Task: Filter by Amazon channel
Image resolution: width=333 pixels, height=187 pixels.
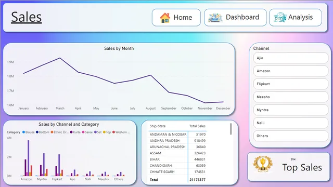Action: pos(291,71)
